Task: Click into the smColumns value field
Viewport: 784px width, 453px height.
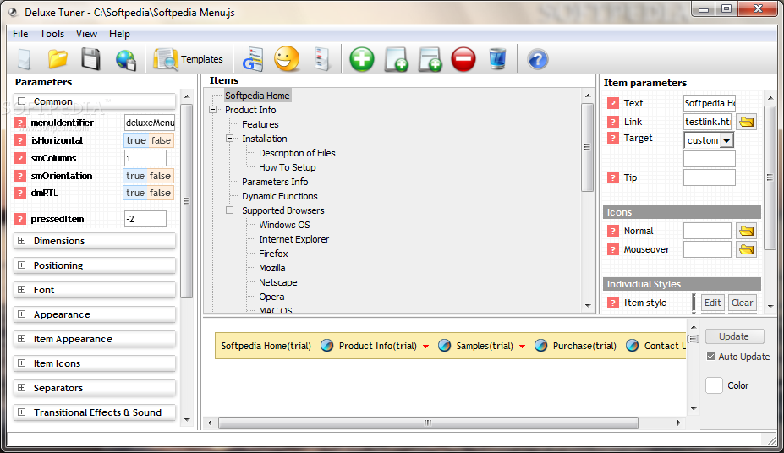Action: (145, 158)
